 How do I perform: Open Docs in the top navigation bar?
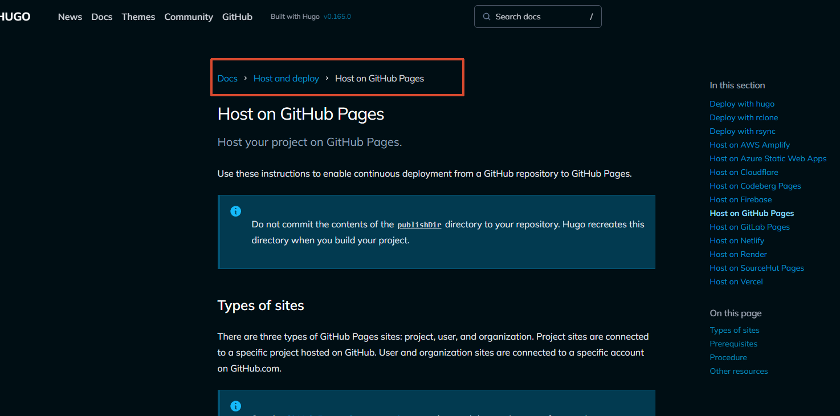tap(102, 17)
